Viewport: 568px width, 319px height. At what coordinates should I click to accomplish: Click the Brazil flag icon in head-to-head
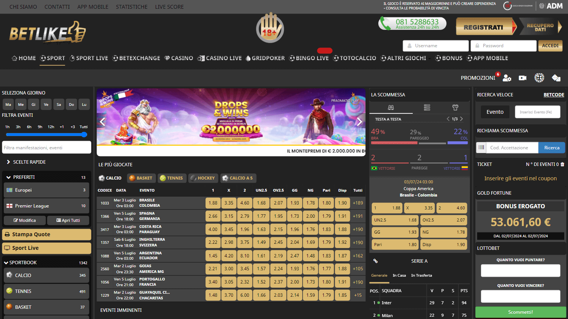(374, 168)
